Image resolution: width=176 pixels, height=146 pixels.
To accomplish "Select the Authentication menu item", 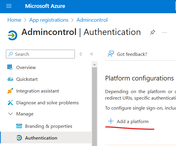I will (x=46, y=138).
